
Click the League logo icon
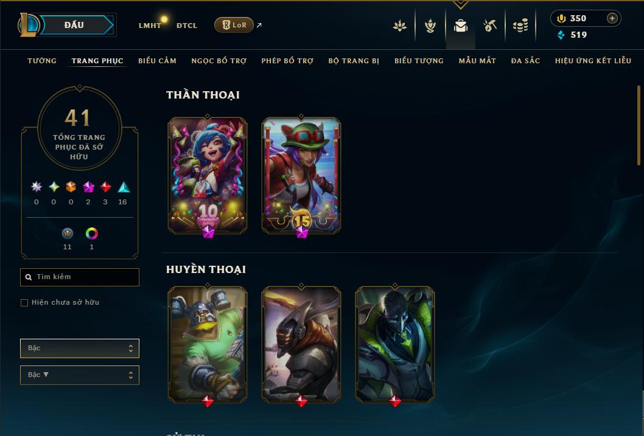(27, 25)
